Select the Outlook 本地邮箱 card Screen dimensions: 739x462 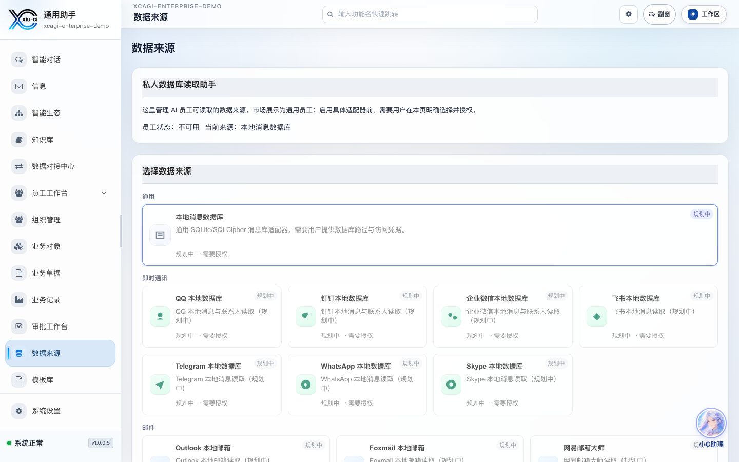tap(236, 449)
